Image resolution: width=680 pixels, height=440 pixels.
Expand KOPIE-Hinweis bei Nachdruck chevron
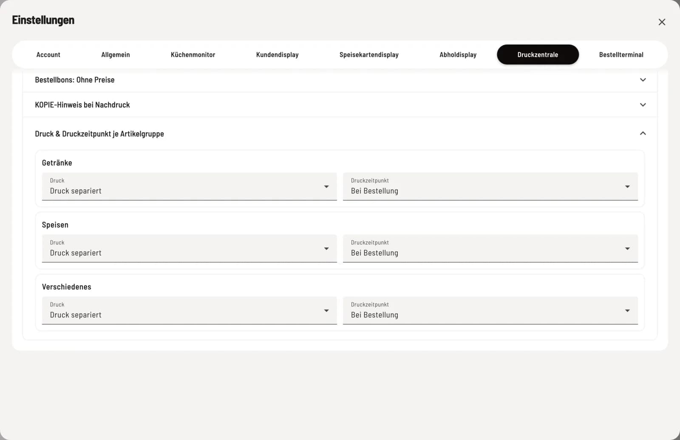coord(643,105)
